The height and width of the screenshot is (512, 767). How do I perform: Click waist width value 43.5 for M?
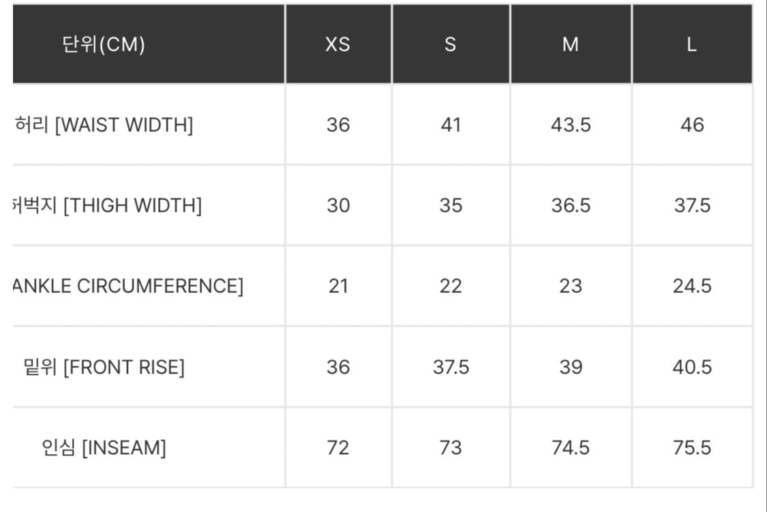[571, 125]
